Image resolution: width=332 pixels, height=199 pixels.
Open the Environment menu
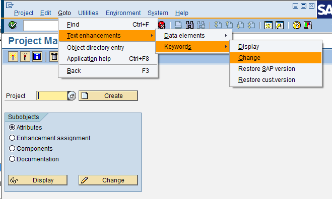[x=123, y=13]
